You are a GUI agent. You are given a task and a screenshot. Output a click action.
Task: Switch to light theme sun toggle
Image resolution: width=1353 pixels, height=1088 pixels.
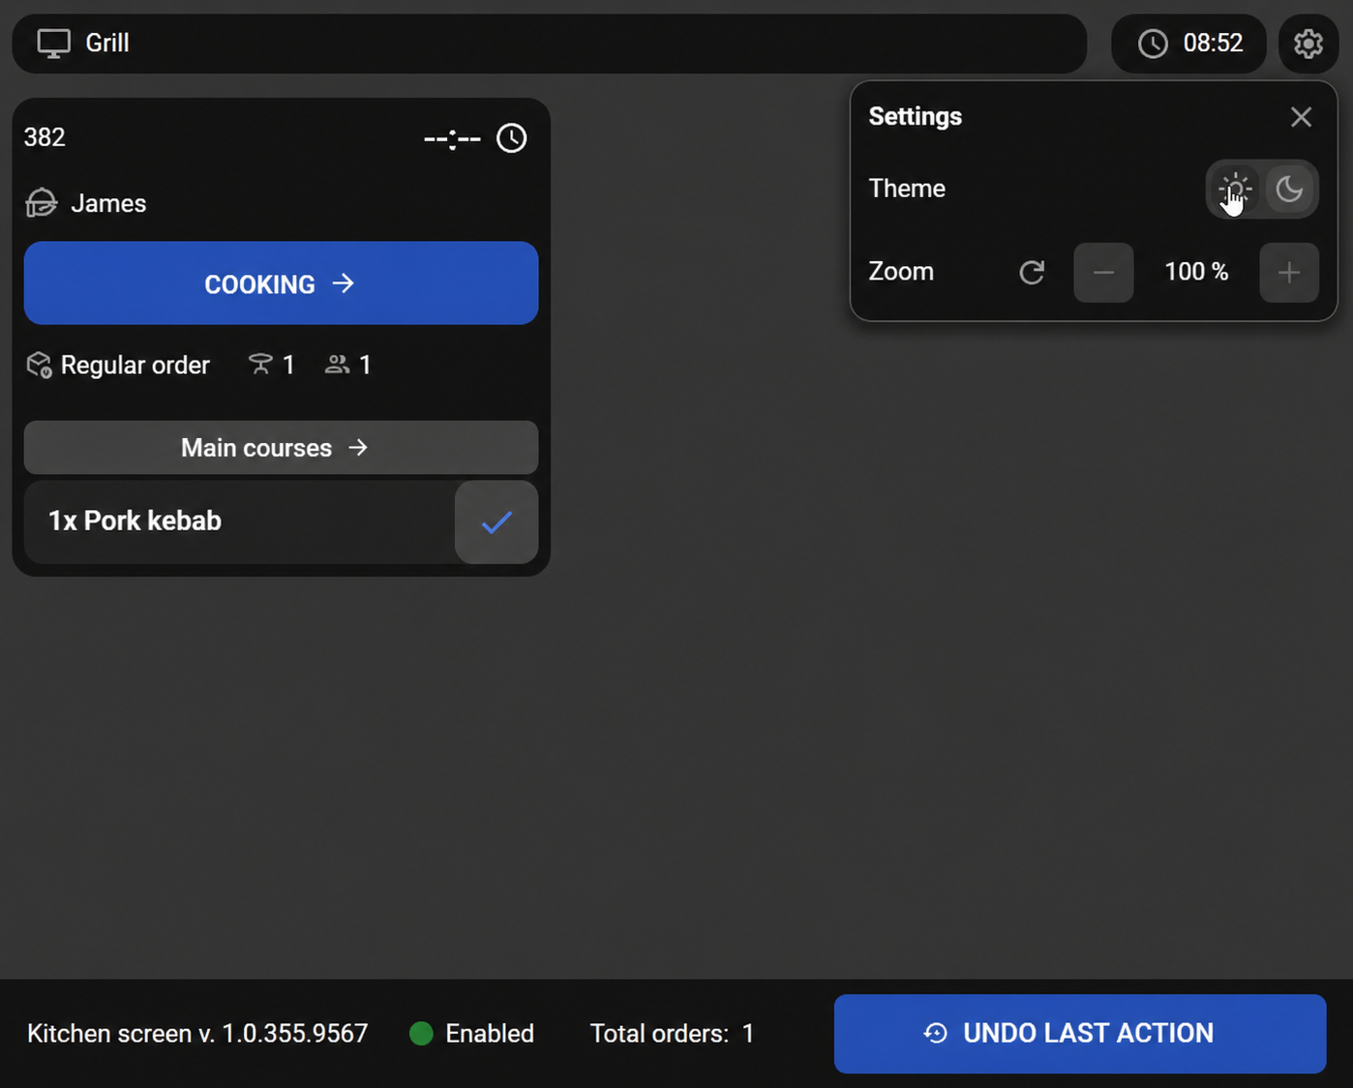1235,189
